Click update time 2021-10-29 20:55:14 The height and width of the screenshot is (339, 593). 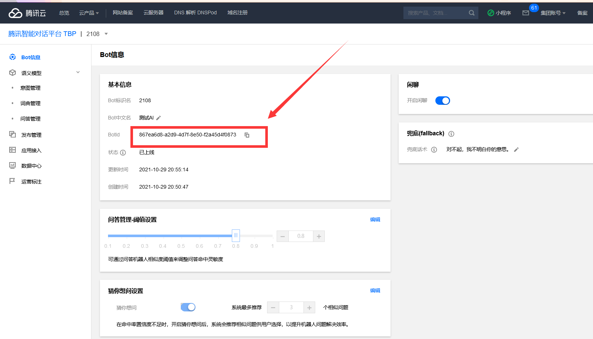164,169
